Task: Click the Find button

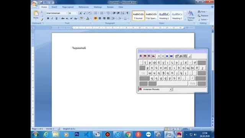Action: [203, 12]
